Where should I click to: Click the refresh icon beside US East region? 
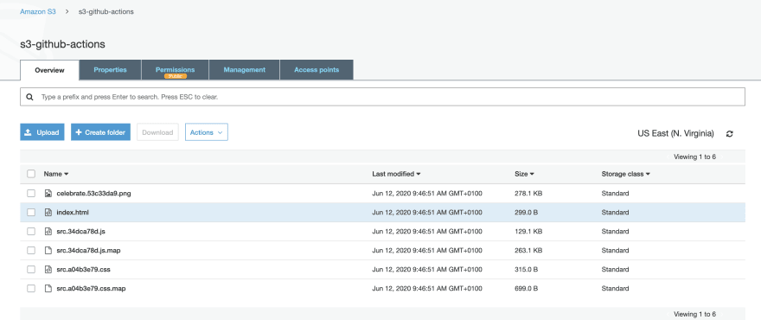(729, 133)
